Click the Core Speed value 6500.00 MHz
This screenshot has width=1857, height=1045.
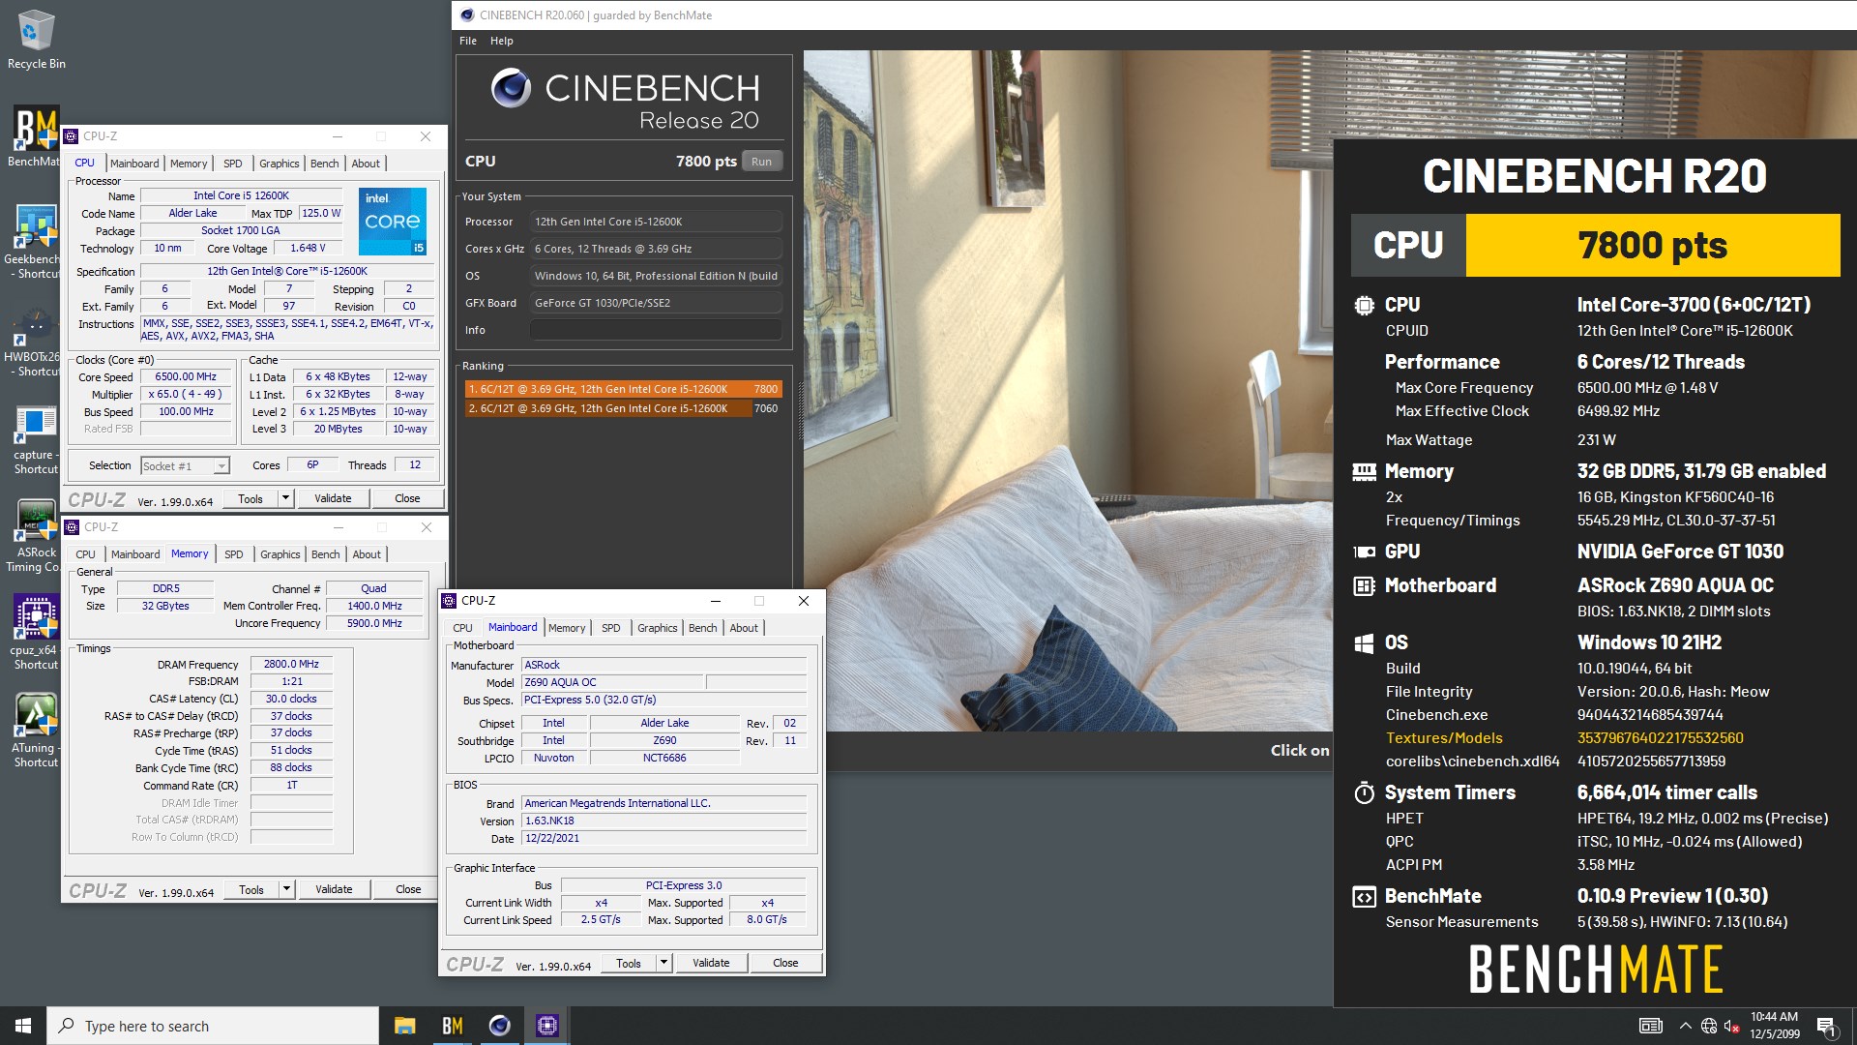[186, 377]
